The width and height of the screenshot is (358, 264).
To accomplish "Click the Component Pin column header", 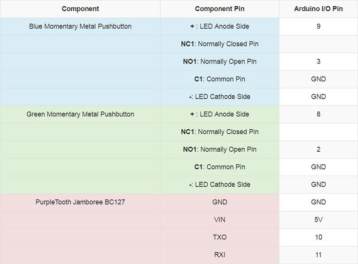I will click(219, 9).
